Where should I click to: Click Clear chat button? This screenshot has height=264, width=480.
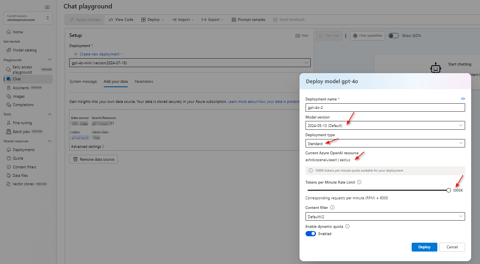[329, 35]
